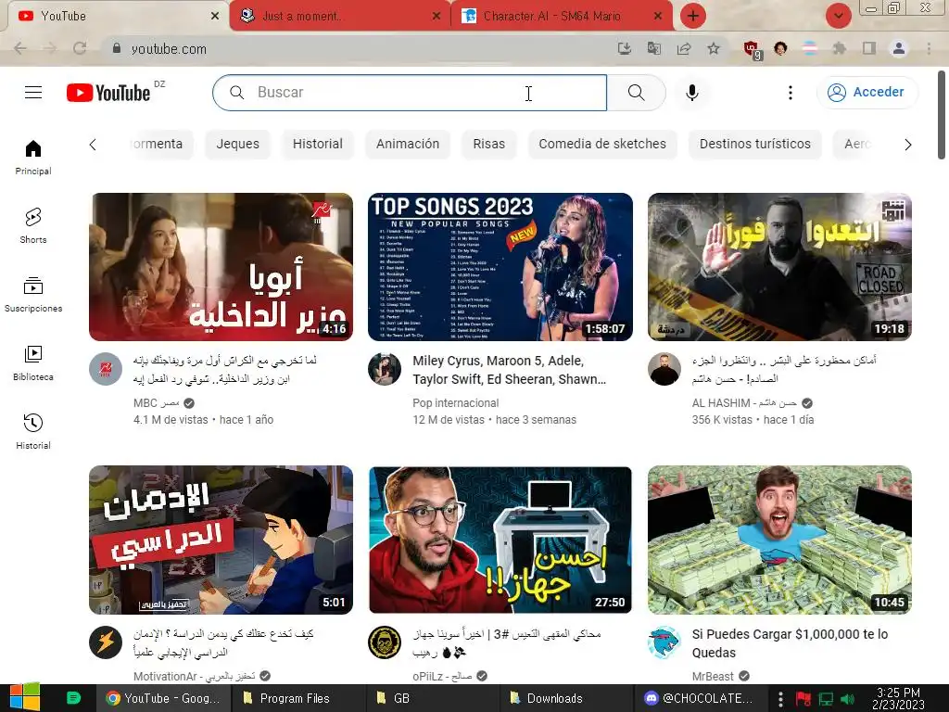Click the search magnifier button

point(636,93)
